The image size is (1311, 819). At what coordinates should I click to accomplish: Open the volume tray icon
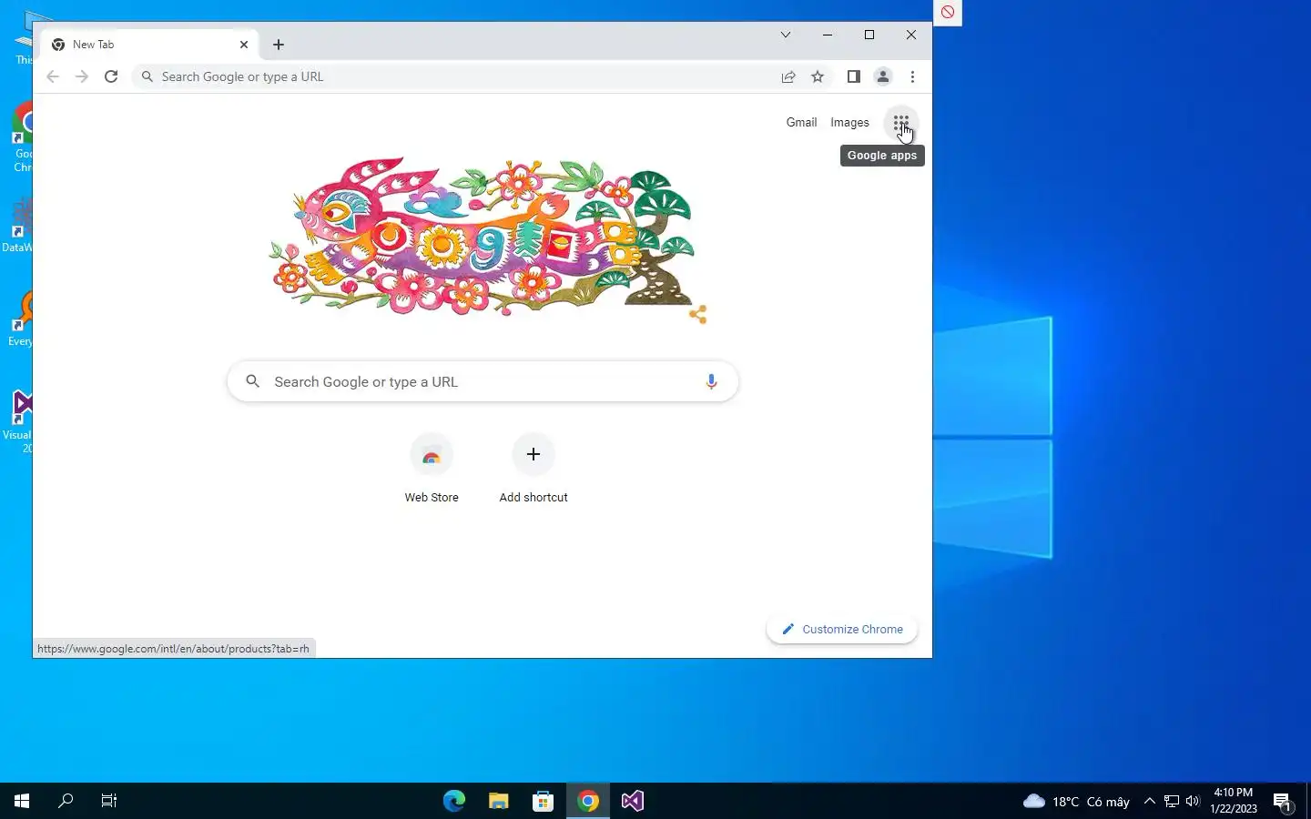pos(1193,801)
